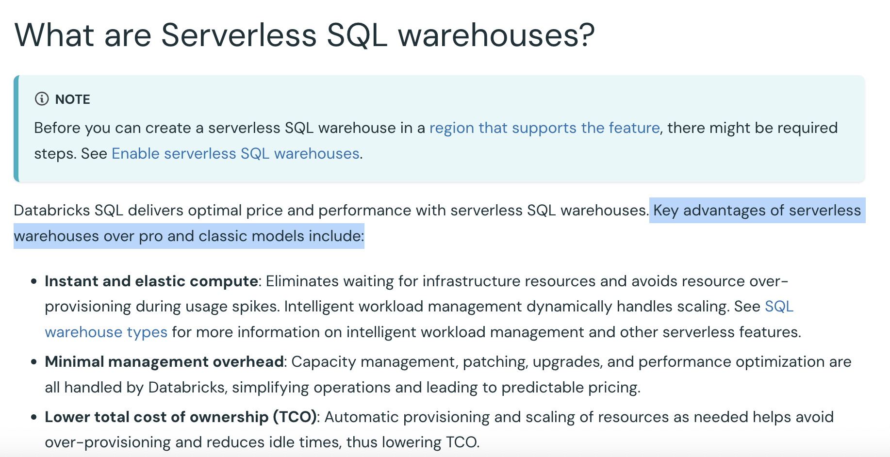Click the bold 'Instant and elastic compute' text
890x457 pixels.
coord(151,281)
